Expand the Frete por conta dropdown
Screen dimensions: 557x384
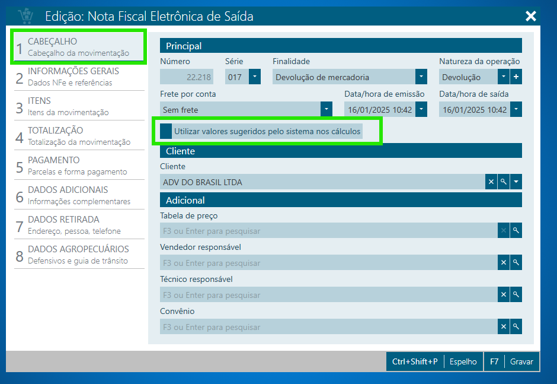click(326, 110)
